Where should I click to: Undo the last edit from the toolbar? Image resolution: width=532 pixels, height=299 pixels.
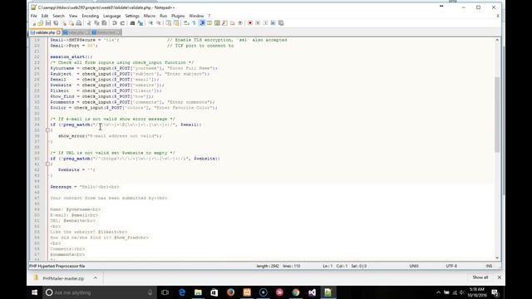click(115, 23)
